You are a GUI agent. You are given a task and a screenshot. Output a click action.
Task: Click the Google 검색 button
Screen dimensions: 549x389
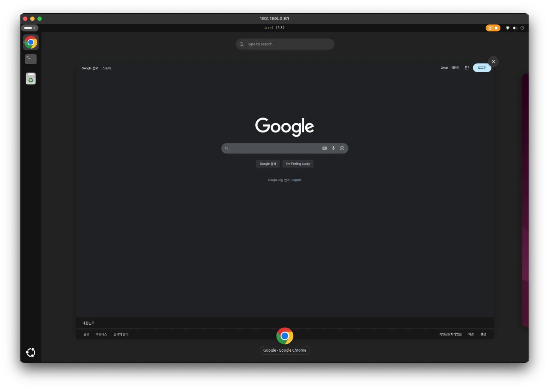pyautogui.click(x=268, y=164)
